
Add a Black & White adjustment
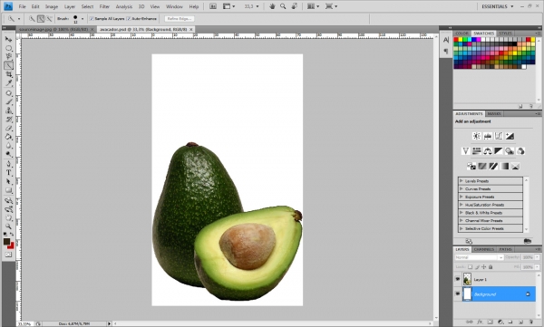click(x=499, y=151)
